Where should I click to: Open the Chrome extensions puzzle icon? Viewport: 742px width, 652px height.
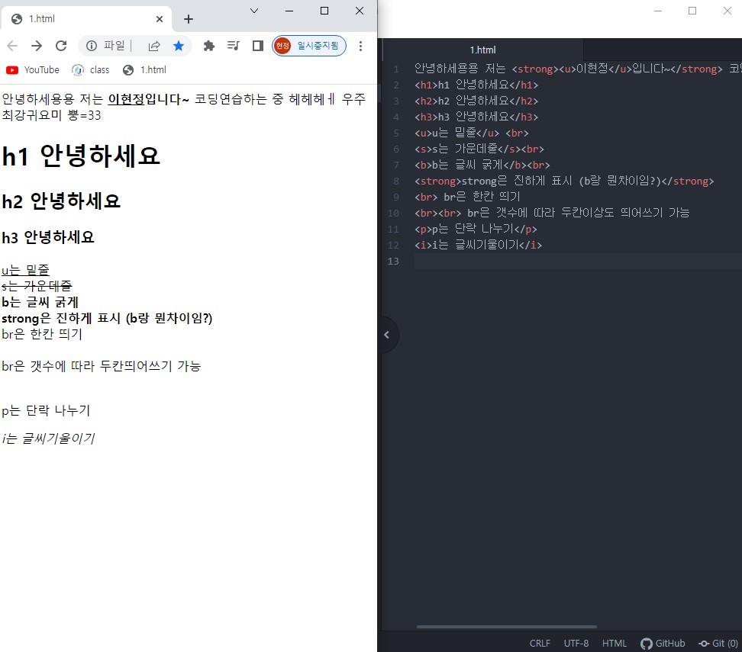coord(208,46)
